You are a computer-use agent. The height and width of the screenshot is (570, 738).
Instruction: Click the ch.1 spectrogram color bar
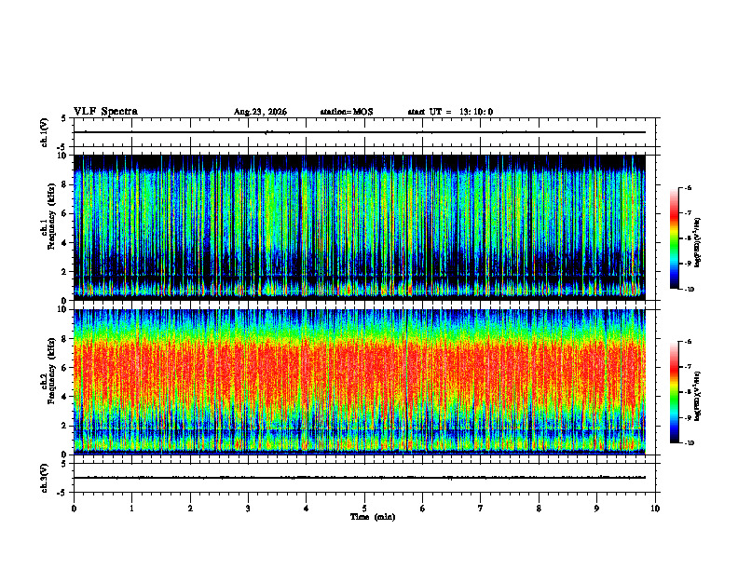(x=674, y=238)
